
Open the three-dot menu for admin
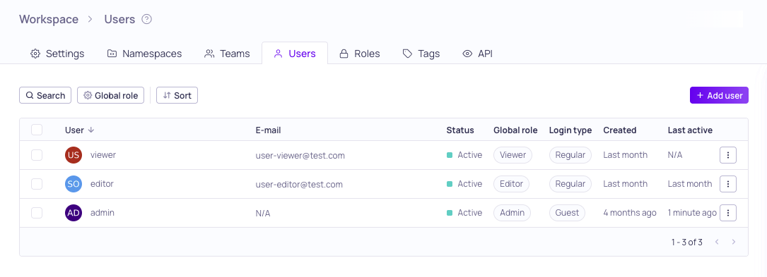click(728, 213)
